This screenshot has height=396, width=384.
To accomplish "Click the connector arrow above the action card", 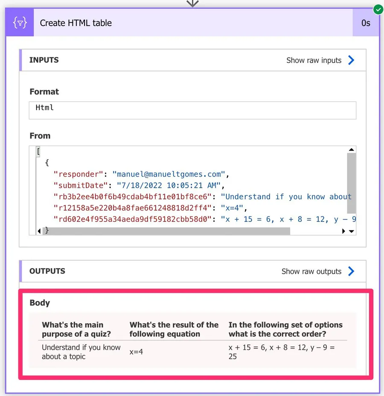I will click(x=193, y=3).
